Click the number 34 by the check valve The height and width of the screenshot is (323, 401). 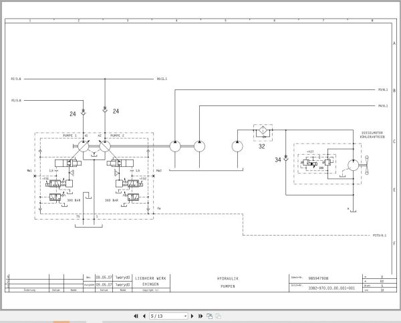278,160
